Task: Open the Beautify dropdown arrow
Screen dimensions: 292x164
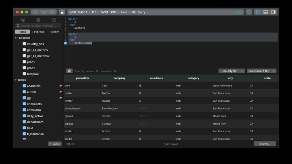Action: [x=242, y=71]
